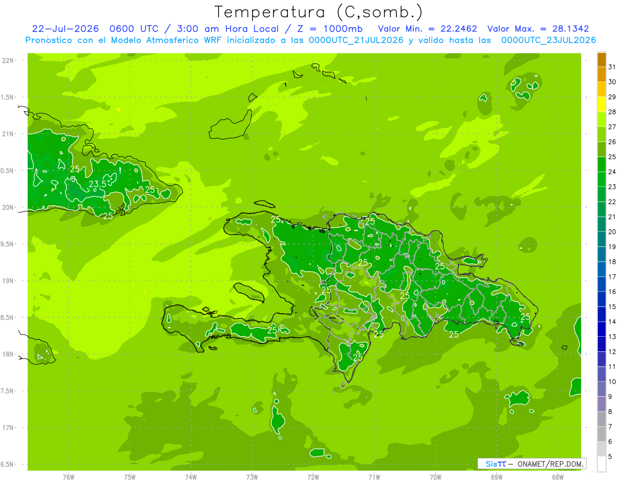This screenshot has width=626, height=484.
Task: Click the "21N" latitude axis label
Action: [8, 134]
